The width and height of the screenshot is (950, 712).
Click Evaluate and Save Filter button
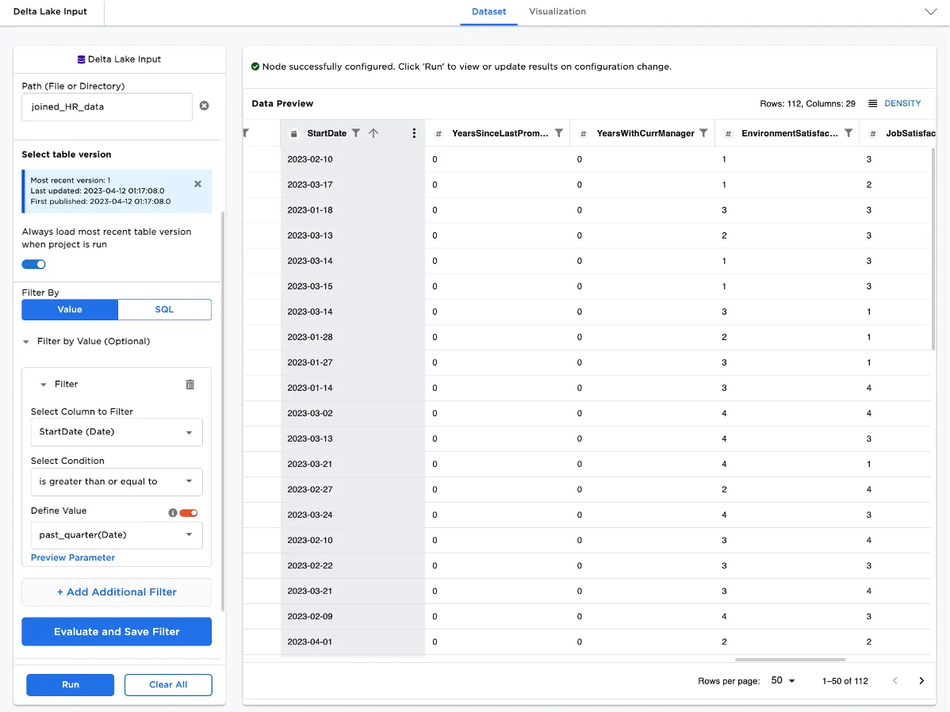(117, 632)
